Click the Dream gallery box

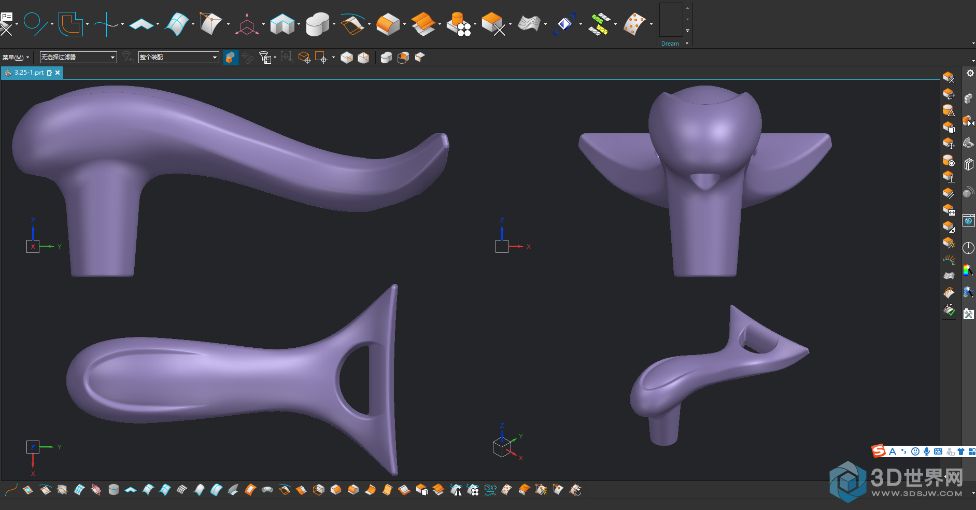click(x=671, y=20)
